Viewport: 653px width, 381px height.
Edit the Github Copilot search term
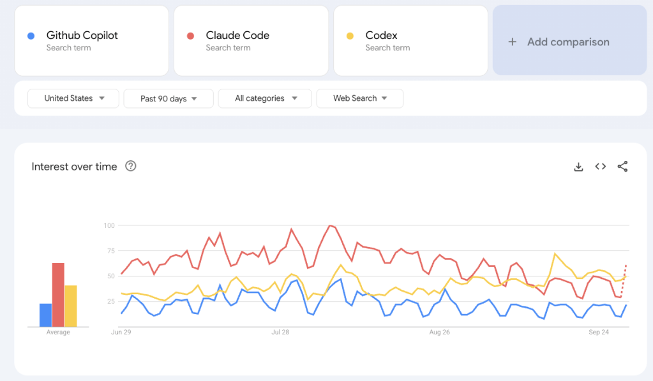pyautogui.click(x=82, y=36)
